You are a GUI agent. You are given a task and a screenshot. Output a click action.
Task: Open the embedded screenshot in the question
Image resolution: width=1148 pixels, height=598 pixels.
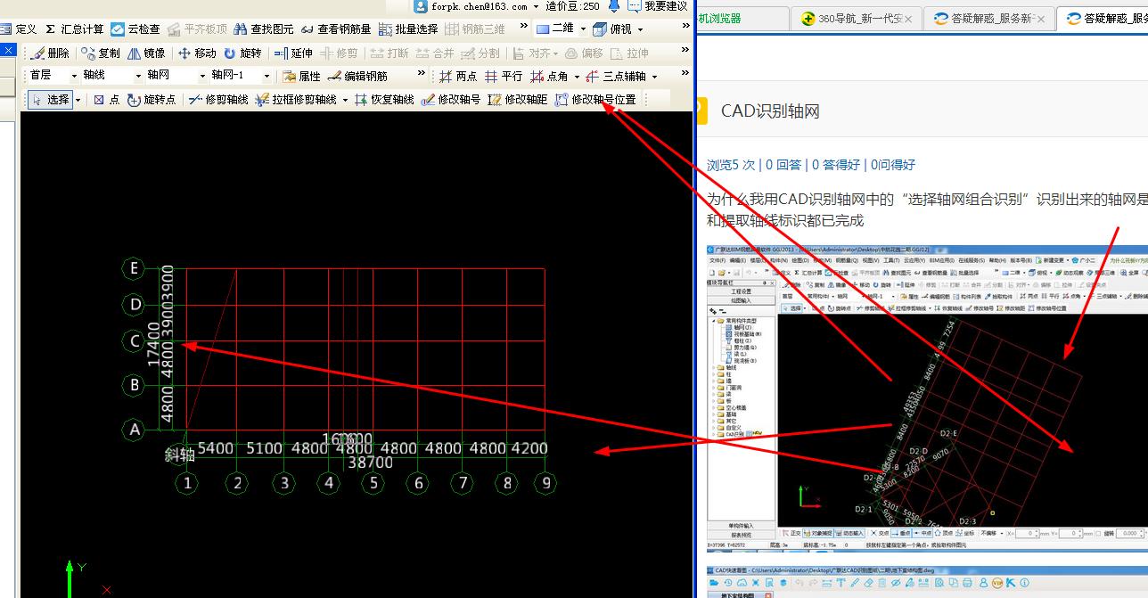coord(927,398)
